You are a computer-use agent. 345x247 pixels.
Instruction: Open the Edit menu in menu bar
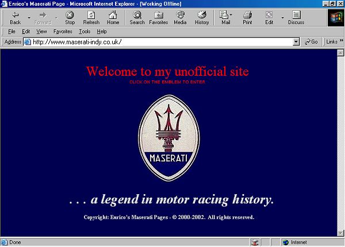[x=26, y=32]
